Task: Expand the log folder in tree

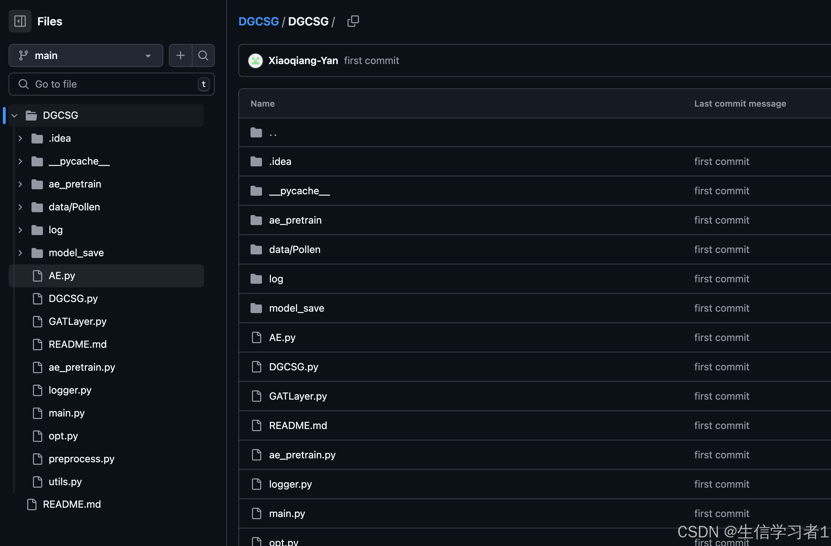Action: pos(20,230)
